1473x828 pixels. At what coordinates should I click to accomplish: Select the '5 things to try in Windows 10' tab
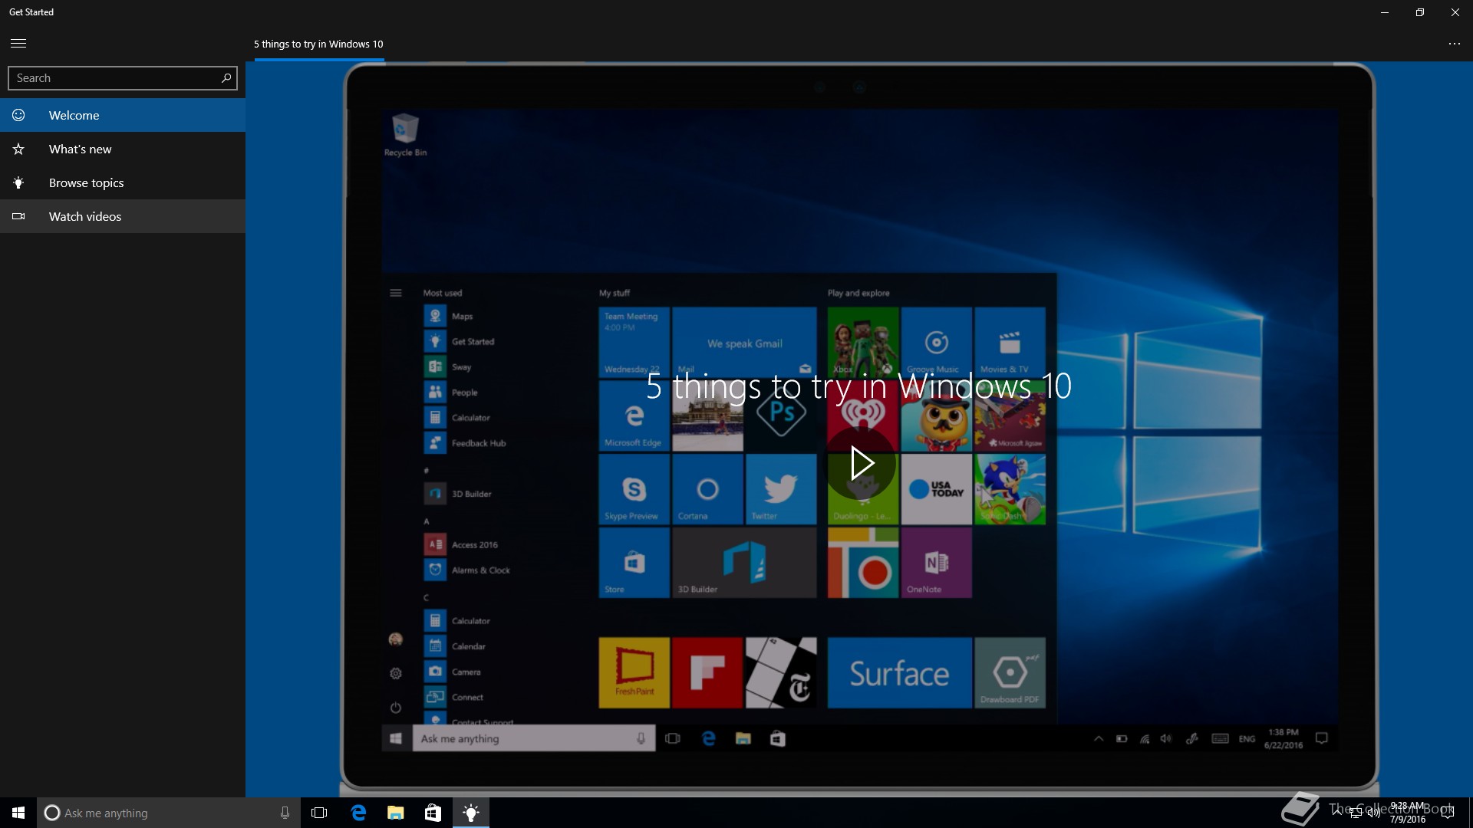click(x=318, y=44)
